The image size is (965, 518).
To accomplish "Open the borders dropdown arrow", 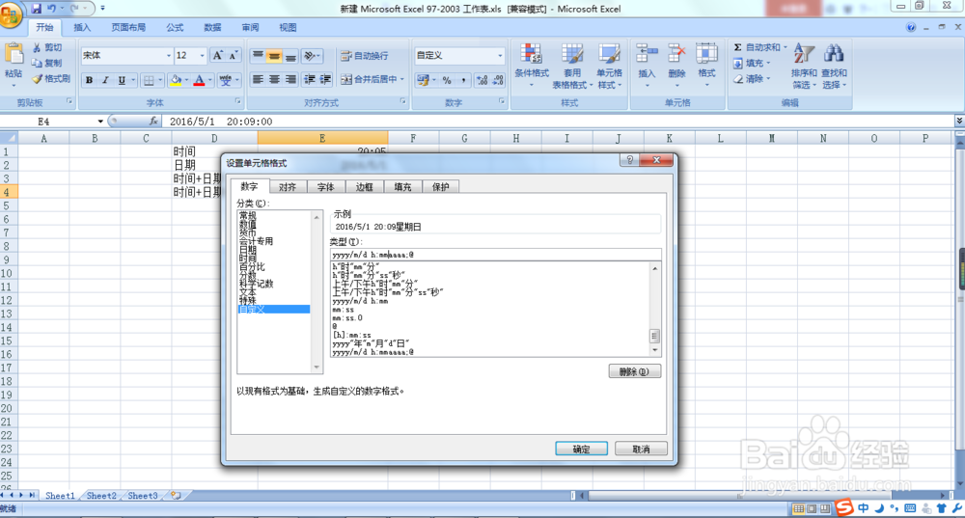I will tap(160, 80).
